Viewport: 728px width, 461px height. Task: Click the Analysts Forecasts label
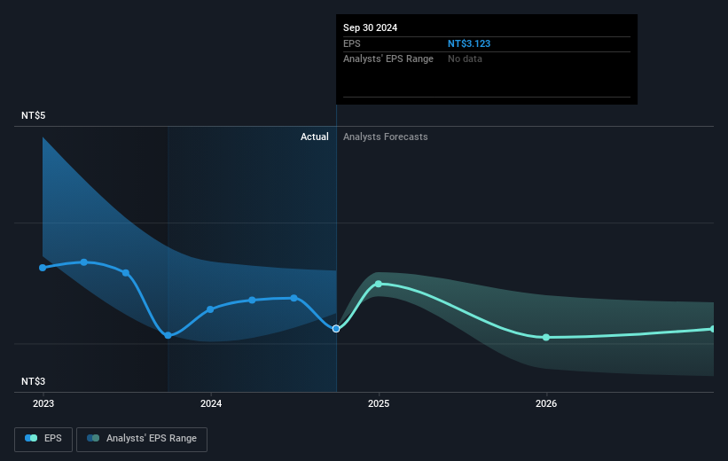point(386,137)
